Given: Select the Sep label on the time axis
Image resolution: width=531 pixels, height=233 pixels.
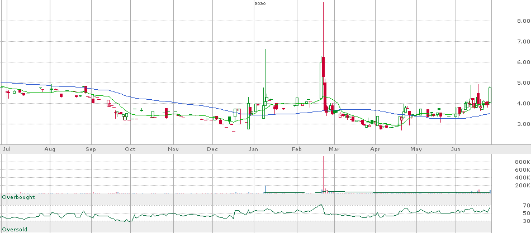Looking at the screenshot, I should pos(91,149).
